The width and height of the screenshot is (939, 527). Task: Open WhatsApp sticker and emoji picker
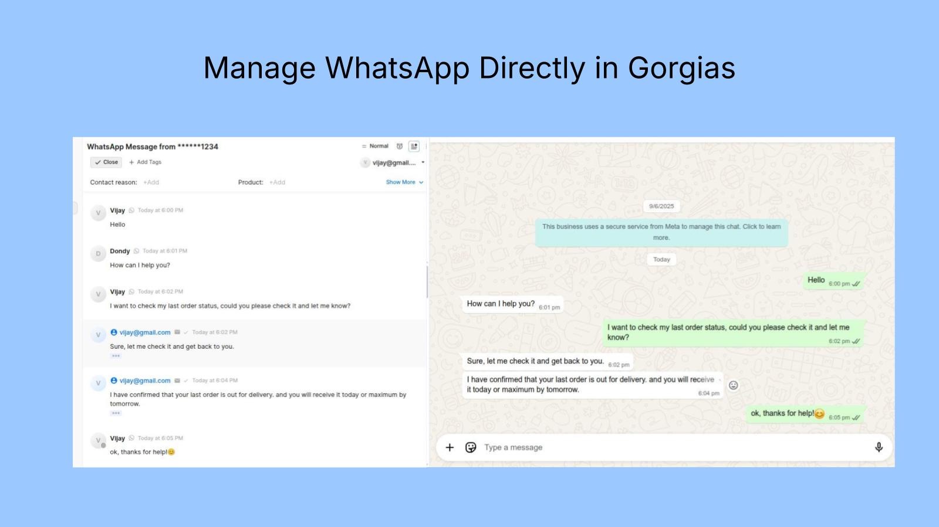pyautogui.click(x=471, y=447)
